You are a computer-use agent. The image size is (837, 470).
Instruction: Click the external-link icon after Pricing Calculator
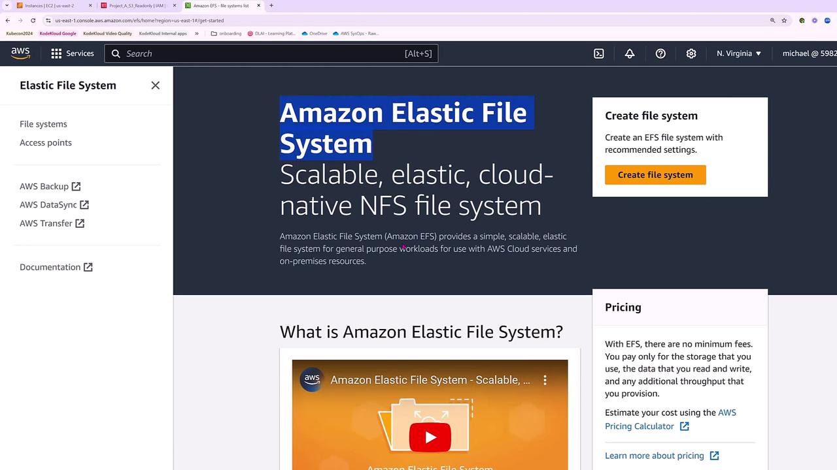(x=685, y=426)
